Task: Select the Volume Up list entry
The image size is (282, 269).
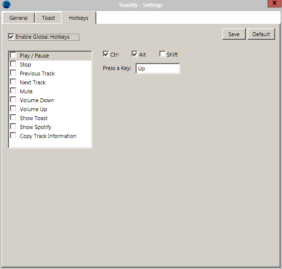Action: (x=50, y=109)
